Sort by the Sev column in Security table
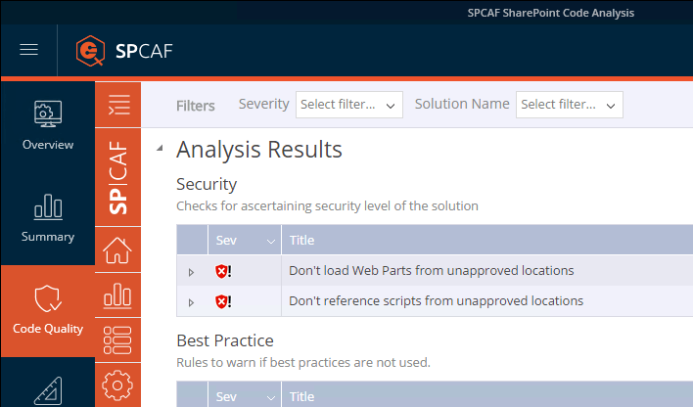This screenshot has width=693, height=407. (x=245, y=240)
